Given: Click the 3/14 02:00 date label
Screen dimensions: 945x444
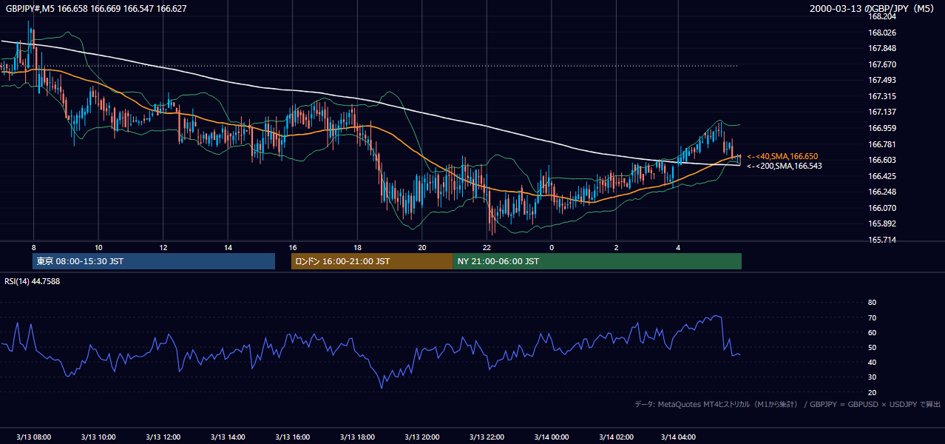Looking at the screenshot, I should pyautogui.click(x=616, y=437).
